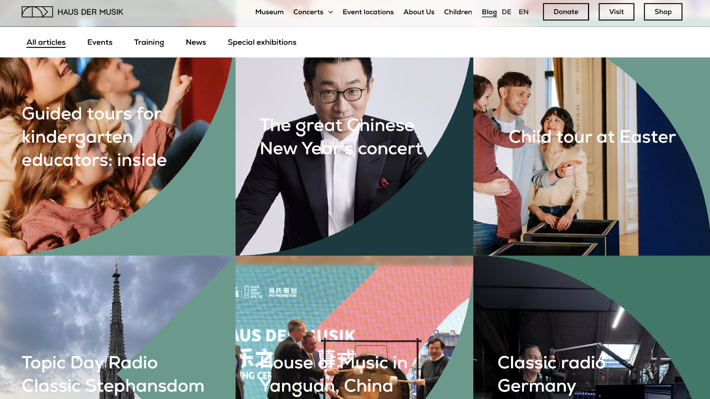Open the Shop button

click(663, 12)
